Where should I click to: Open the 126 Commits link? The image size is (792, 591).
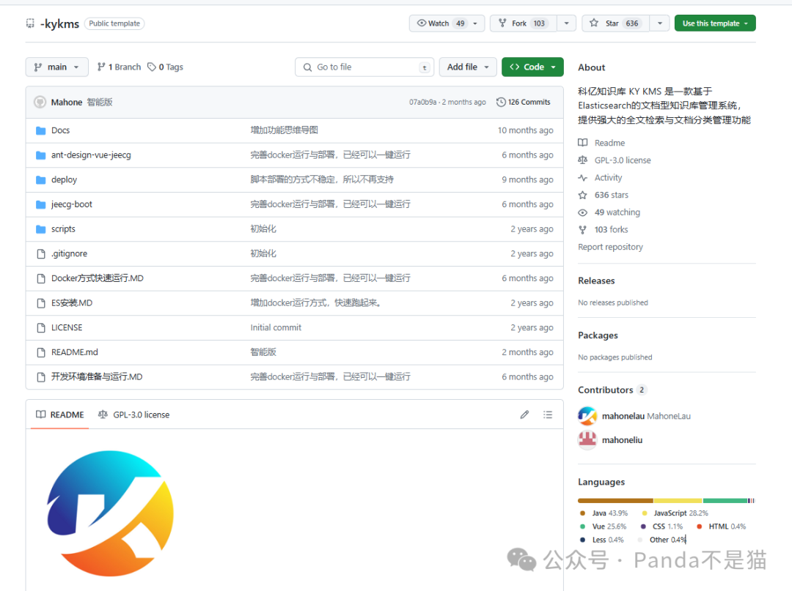click(524, 102)
